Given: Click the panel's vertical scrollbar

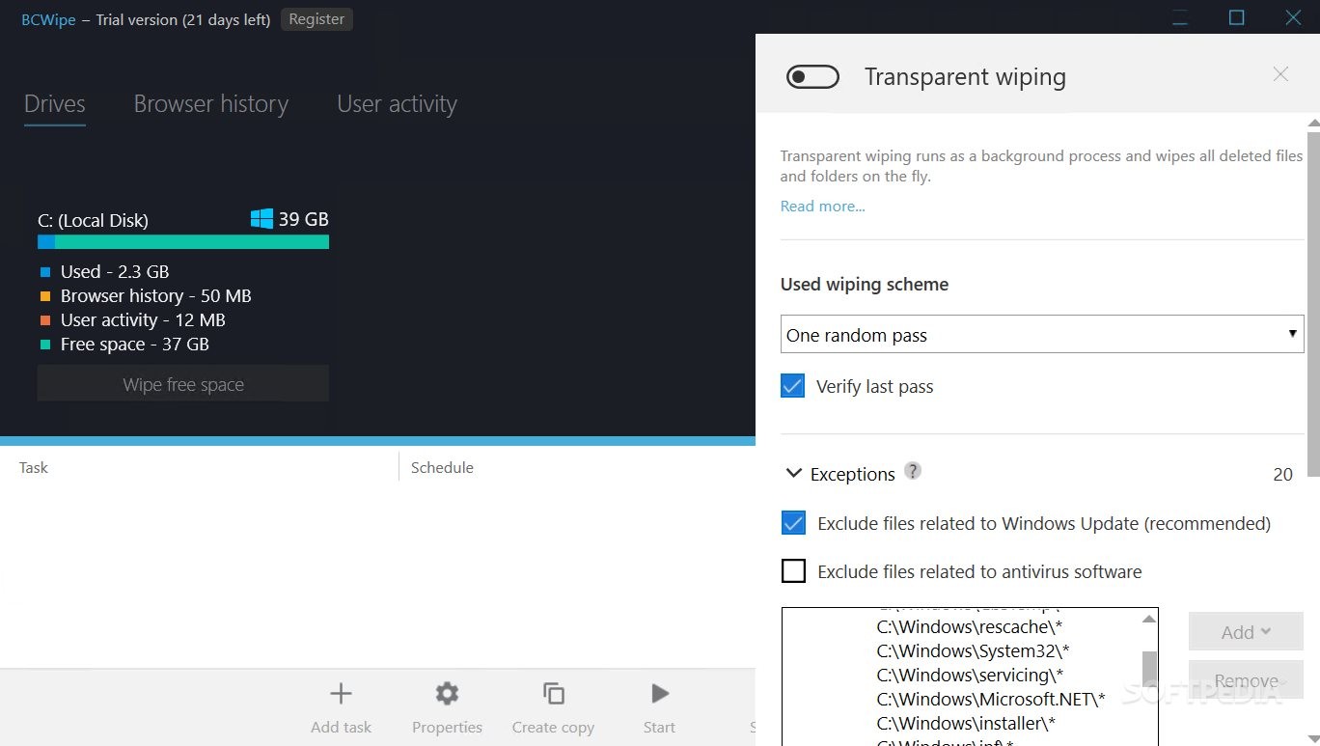Looking at the screenshot, I should [1313, 304].
